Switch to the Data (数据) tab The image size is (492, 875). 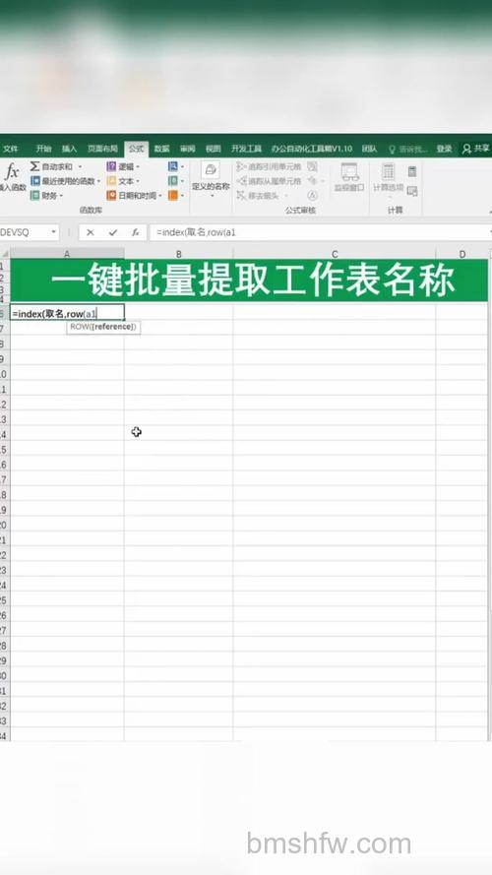coord(161,149)
